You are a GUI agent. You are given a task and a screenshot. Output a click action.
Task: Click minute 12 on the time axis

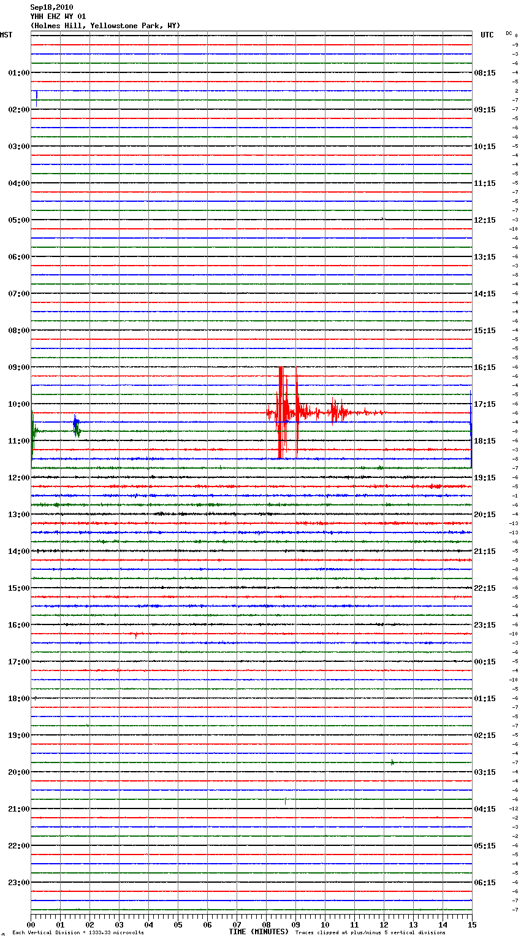[384, 924]
